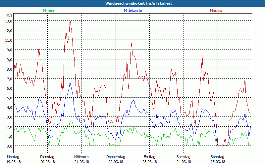Click the 7,0 y-axis value
265x165 pixels.
pos(9,79)
